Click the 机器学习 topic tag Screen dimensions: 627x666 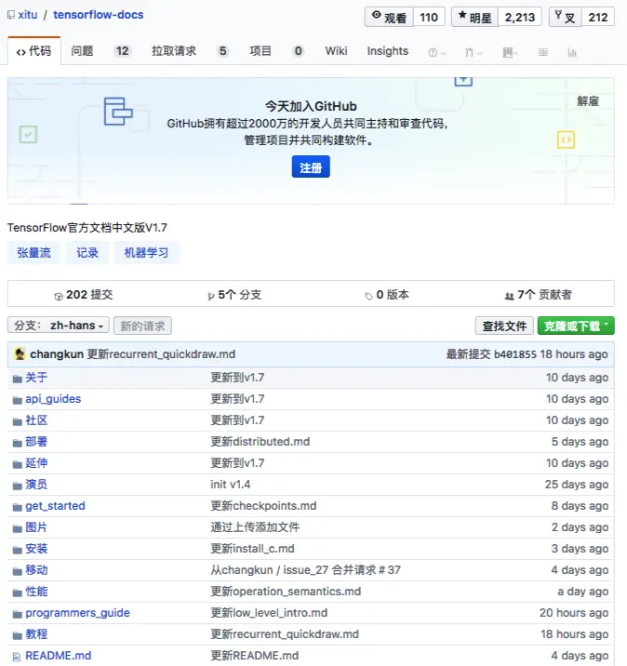click(146, 252)
